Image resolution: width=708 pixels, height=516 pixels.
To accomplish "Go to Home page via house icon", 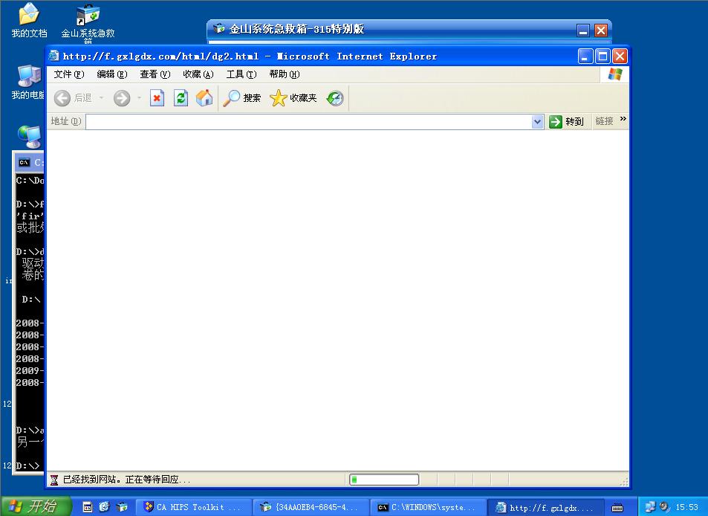I will click(x=204, y=98).
